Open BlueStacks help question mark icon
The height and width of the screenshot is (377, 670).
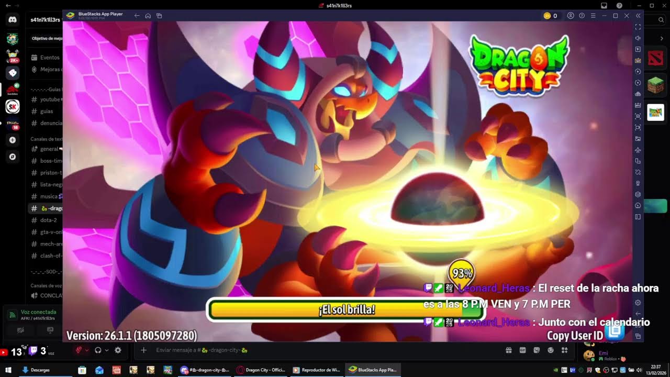(x=582, y=16)
